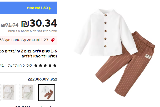Click the top button on the white shirt
The width and height of the screenshot is (160, 107).
coord(106,15)
